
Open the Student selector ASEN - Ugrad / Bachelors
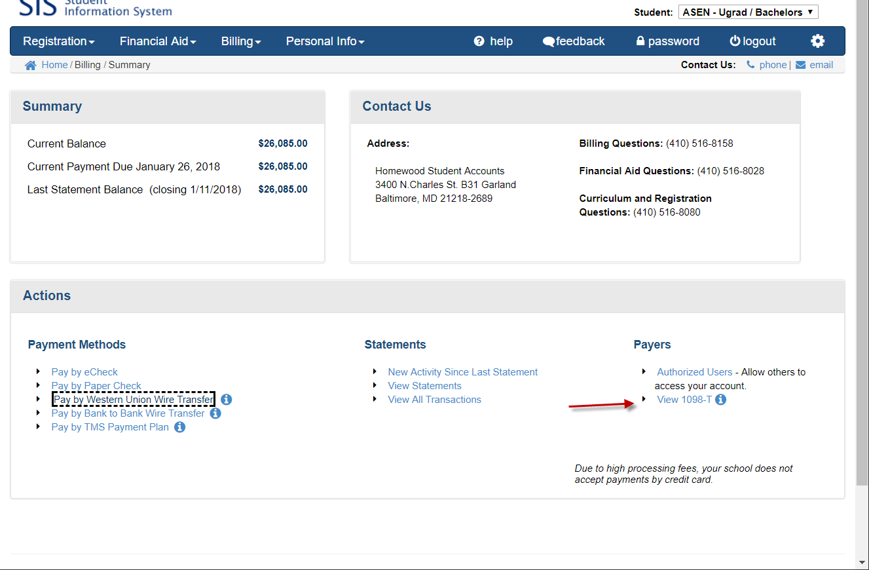[x=748, y=12]
